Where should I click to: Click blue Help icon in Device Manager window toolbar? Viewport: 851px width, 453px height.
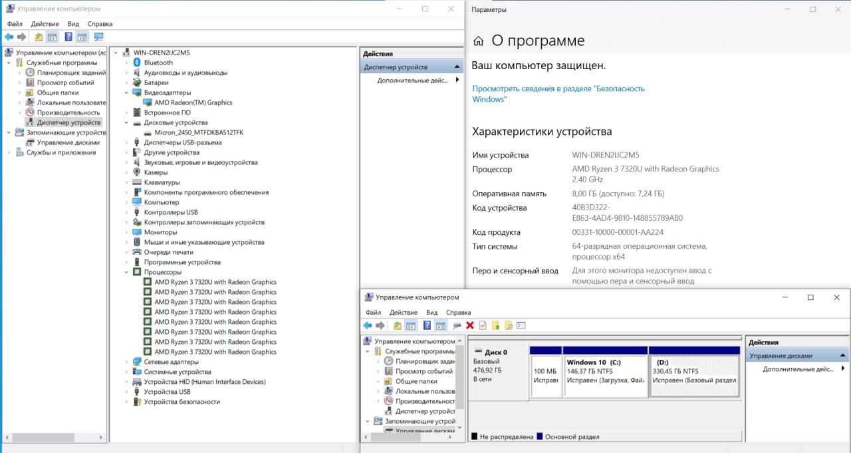coord(68,37)
